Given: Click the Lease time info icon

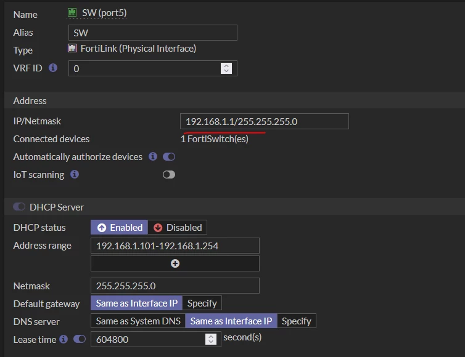Looking at the screenshot, I should pos(64,339).
